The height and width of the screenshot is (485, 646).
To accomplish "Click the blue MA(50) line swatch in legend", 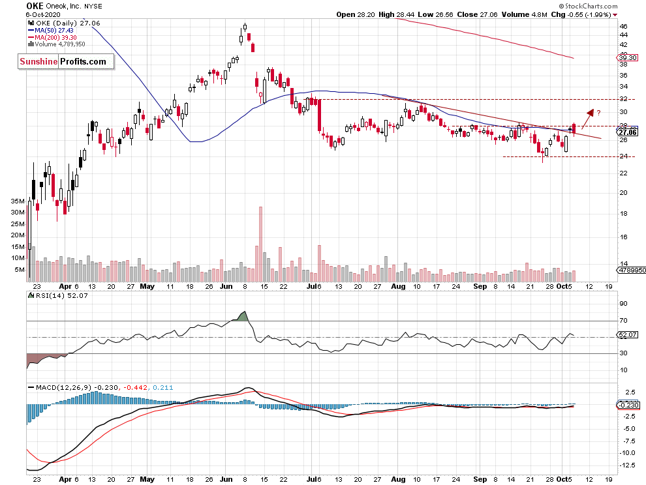I will tap(31, 31).
